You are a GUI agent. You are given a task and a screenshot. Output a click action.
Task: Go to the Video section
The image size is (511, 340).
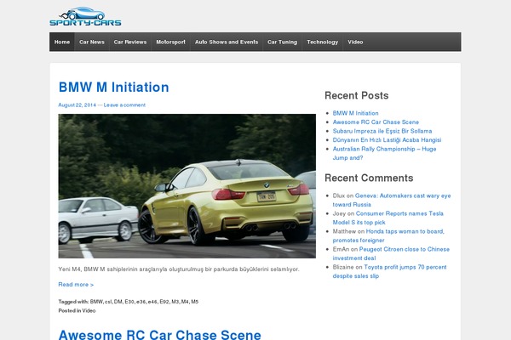pos(355,42)
